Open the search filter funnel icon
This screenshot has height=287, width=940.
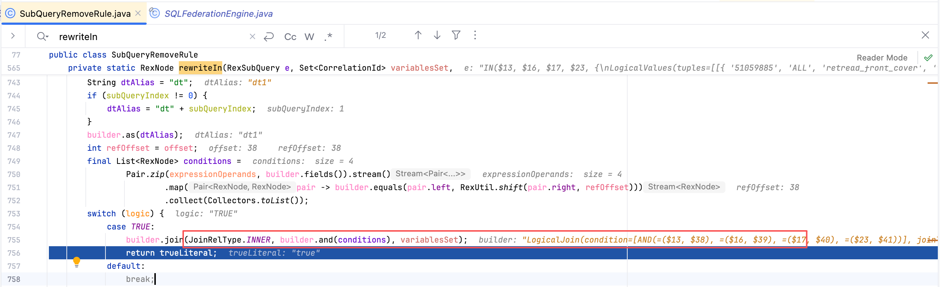click(456, 35)
